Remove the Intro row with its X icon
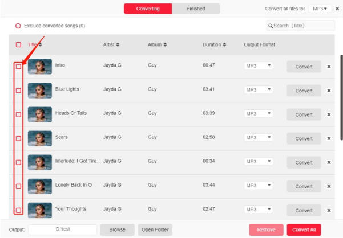Image resolution: width=343 pixels, height=238 pixels. tap(329, 67)
